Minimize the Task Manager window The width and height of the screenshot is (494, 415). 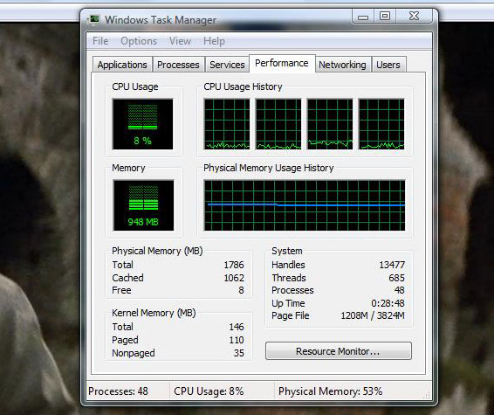click(363, 17)
